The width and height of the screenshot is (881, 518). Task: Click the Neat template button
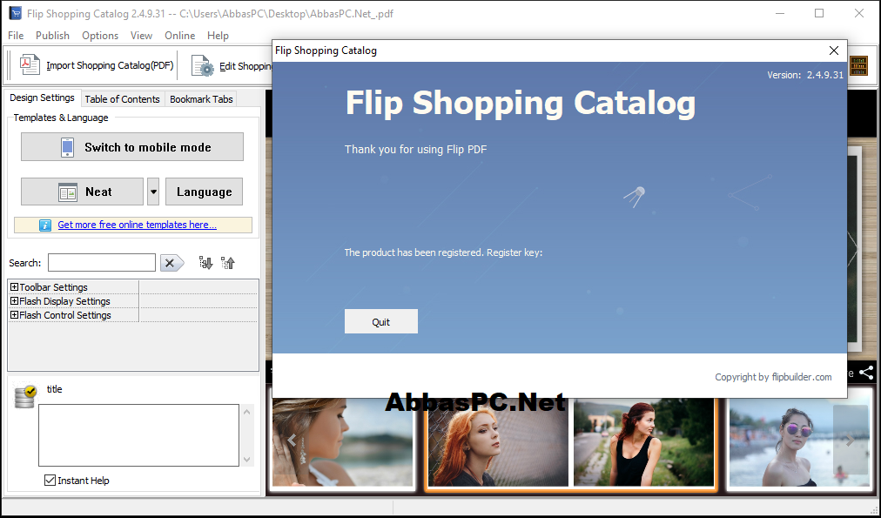pos(82,192)
